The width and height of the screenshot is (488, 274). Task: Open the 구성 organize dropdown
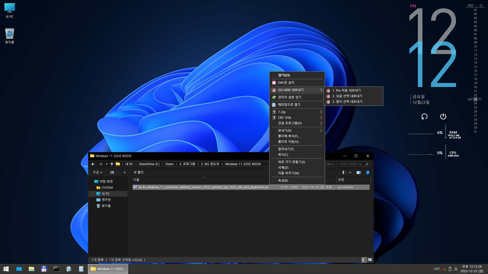pyautogui.click(x=98, y=173)
